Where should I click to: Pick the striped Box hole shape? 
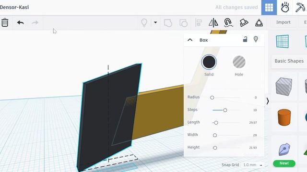point(283,86)
